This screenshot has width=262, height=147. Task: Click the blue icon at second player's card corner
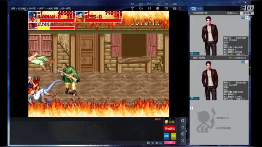point(243,62)
